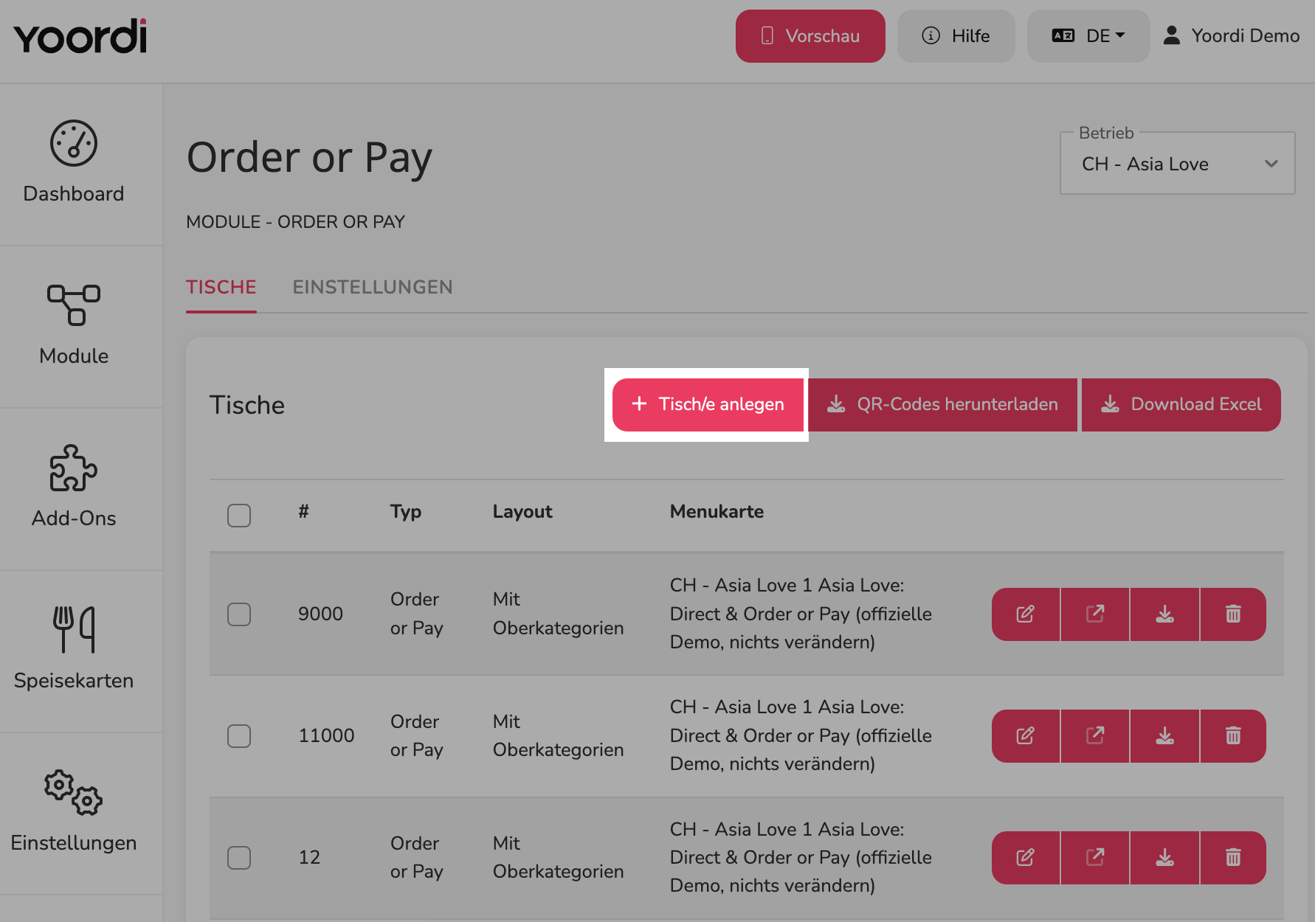This screenshot has height=922, width=1315.
Task: Check the box for table 9000
Action: point(239,614)
